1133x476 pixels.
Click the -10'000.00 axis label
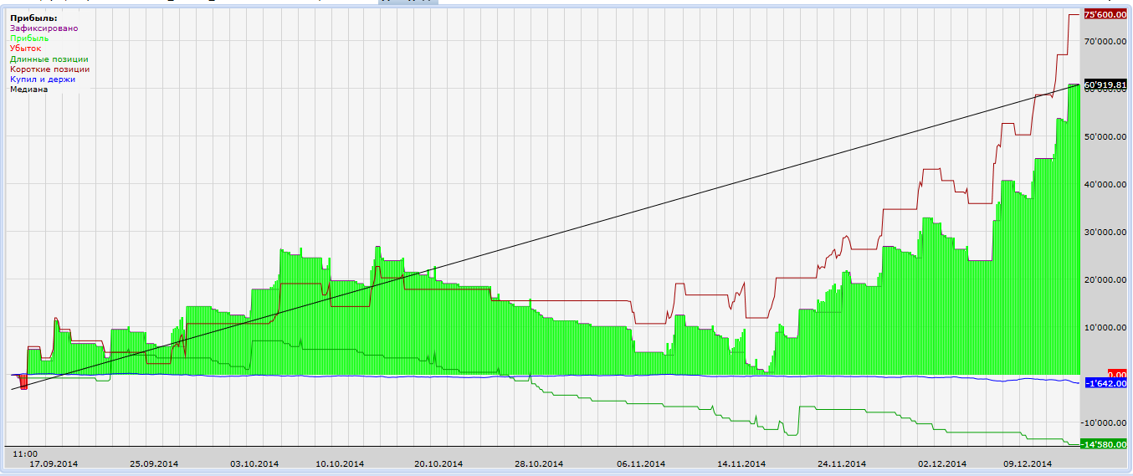coord(1104,422)
